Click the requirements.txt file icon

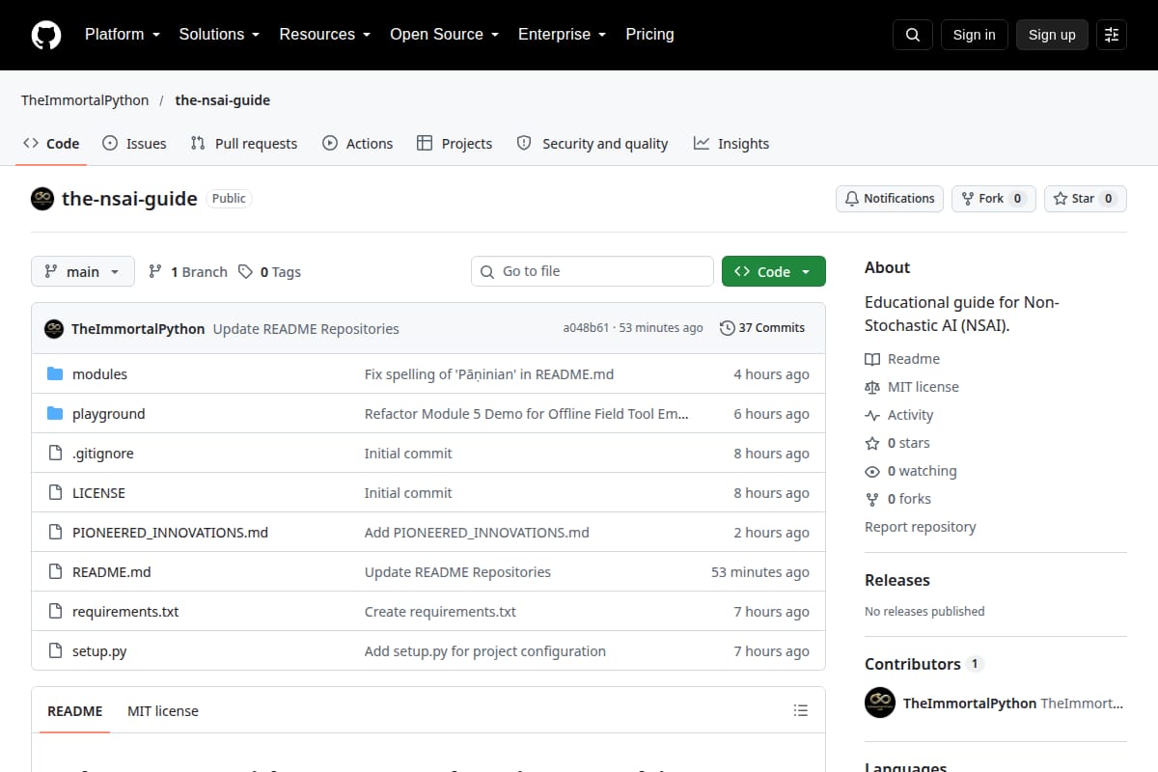pyautogui.click(x=55, y=612)
